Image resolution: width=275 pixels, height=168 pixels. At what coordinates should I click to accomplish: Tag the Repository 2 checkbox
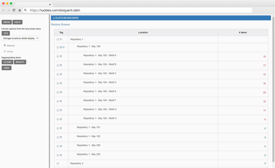pos(58,163)
